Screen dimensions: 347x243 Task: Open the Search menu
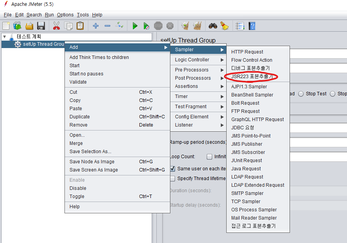[x=34, y=15]
